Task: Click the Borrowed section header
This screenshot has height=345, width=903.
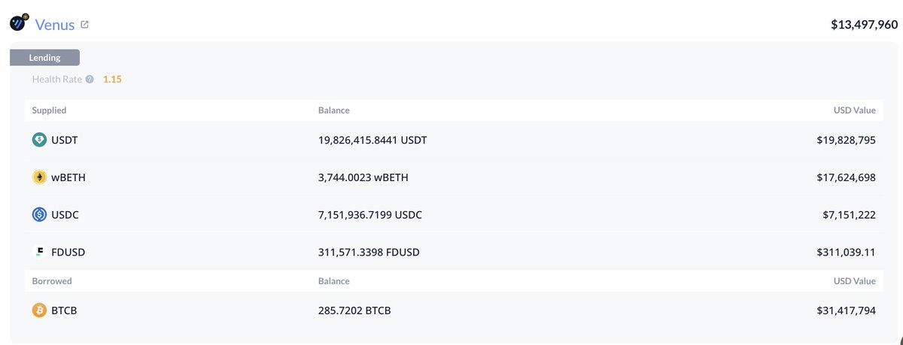Action: pos(50,281)
